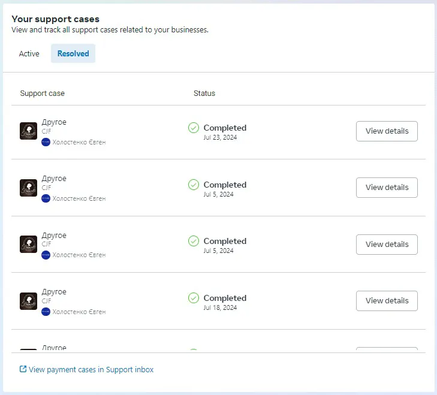Click the green check icon in third case row
The height and width of the screenshot is (395, 437).
(x=194, y=241)
